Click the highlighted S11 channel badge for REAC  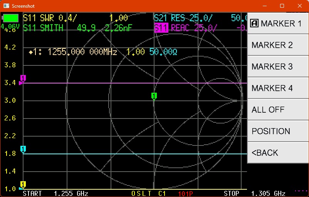tap(161, 28)
